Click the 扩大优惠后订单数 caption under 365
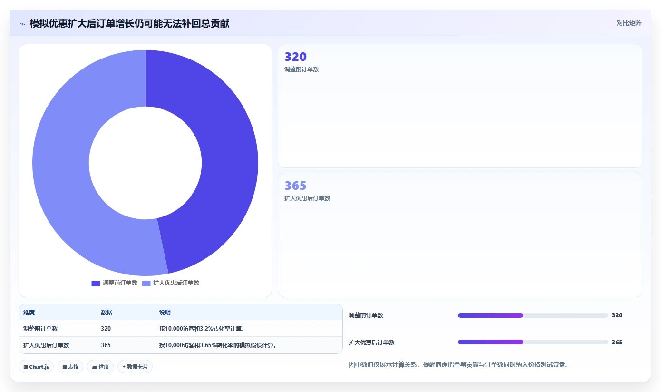This screenshot has height=392, width=661. point(307,198)
